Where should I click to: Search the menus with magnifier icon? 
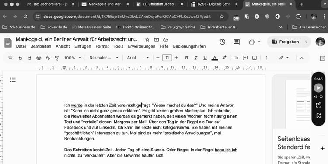10,58
